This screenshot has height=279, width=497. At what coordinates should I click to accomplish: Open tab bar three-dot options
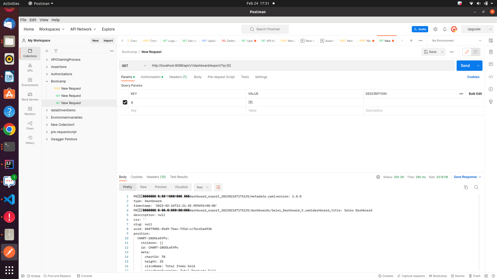(x=421, y=41)
